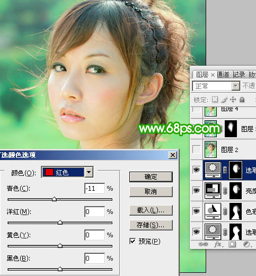The height and width of the screenshot is (276, 256).
Task: Toggle the 预览(P) preview checkbox
Action: pos(133,241)
